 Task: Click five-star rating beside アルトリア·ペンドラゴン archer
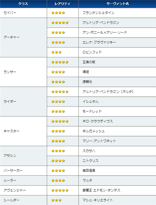pos(60,23)
